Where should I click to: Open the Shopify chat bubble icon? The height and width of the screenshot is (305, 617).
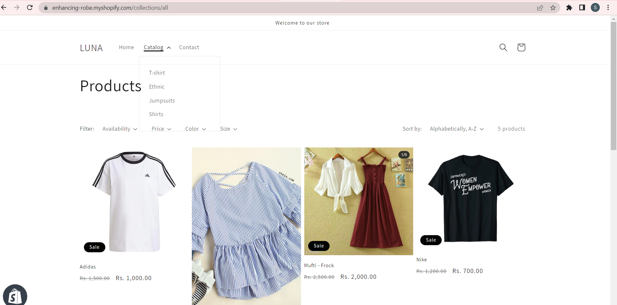(x=15, y=295)
